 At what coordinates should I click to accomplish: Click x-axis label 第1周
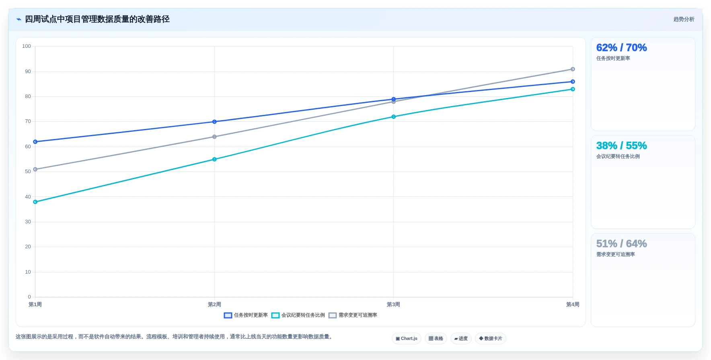[x=35, y=305]
